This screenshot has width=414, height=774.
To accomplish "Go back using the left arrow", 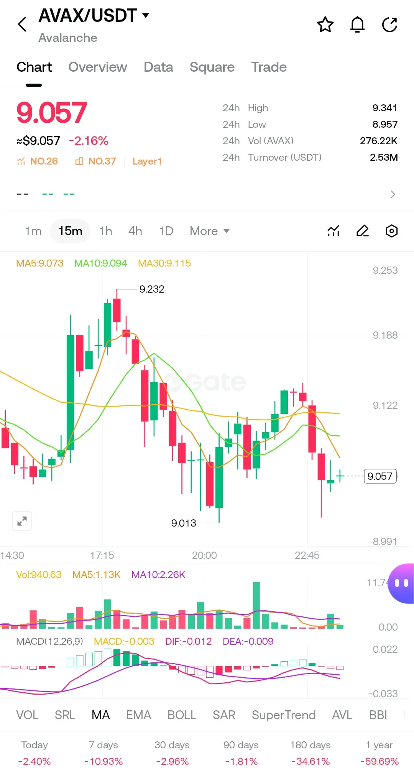I will tap(22, 25).
